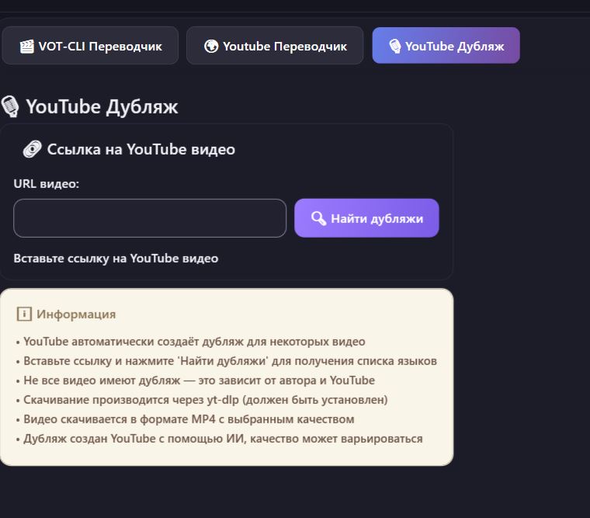Image resolution: width=590 pixels, height=518 pixels.
Task: Click line 'Скачивание производится через yt-dlp'
Action: [206, 400]
